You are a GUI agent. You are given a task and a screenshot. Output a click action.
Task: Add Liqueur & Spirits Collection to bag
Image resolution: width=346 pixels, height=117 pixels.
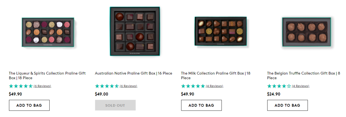[x=29, y=105]
